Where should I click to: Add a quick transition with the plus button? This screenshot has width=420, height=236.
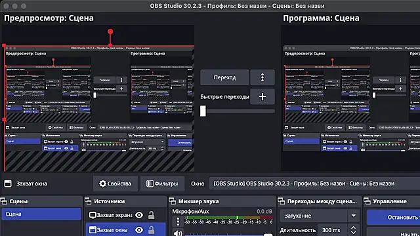262,96
